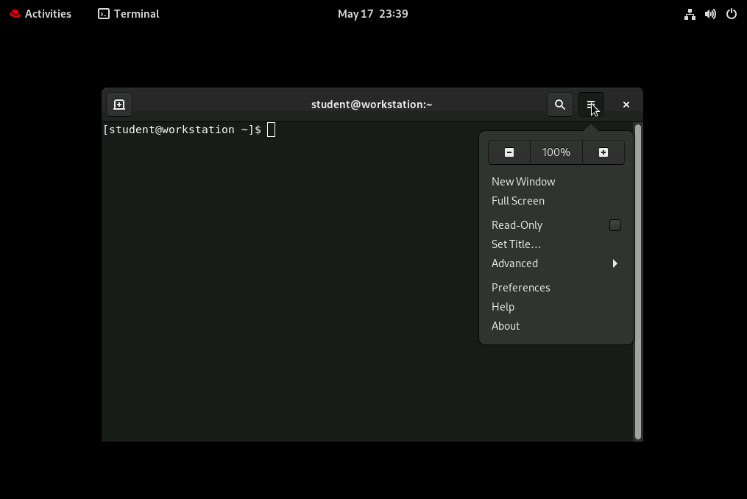Open Set Title dialog

[x=516, y=244]
